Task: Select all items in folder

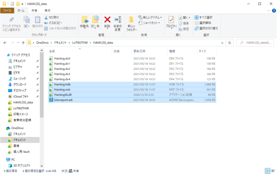Action: coord(203,17)
